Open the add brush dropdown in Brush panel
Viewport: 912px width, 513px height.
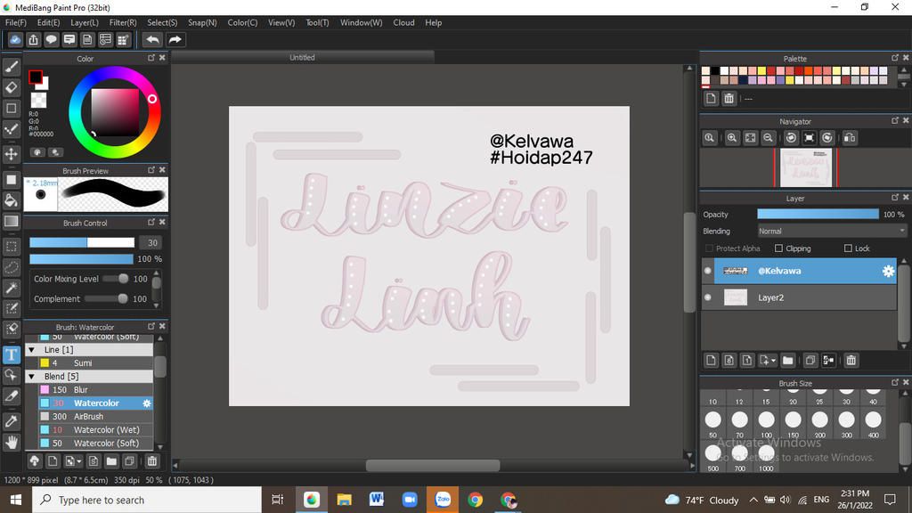pyautogui.click(x=79, y=462)
